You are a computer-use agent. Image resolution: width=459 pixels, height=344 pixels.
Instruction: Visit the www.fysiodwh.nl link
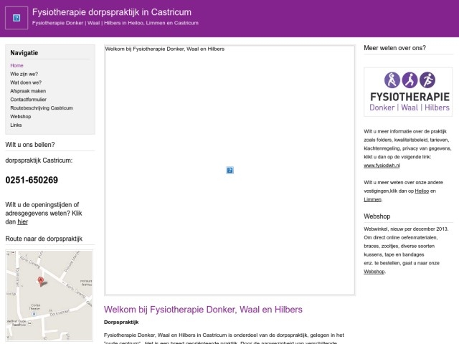[x=380, y=166]
